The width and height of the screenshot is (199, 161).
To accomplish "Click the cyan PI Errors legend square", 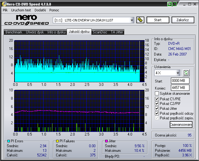I will point(8,141).
